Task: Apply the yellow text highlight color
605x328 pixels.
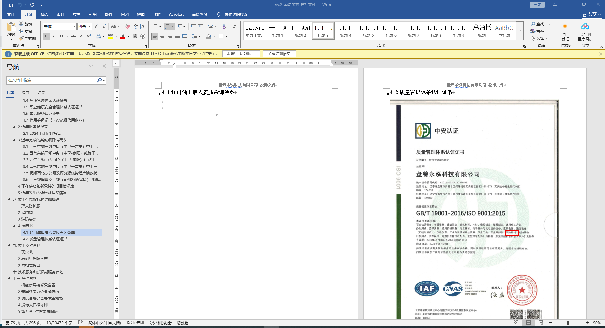Action: pos(110,36)
